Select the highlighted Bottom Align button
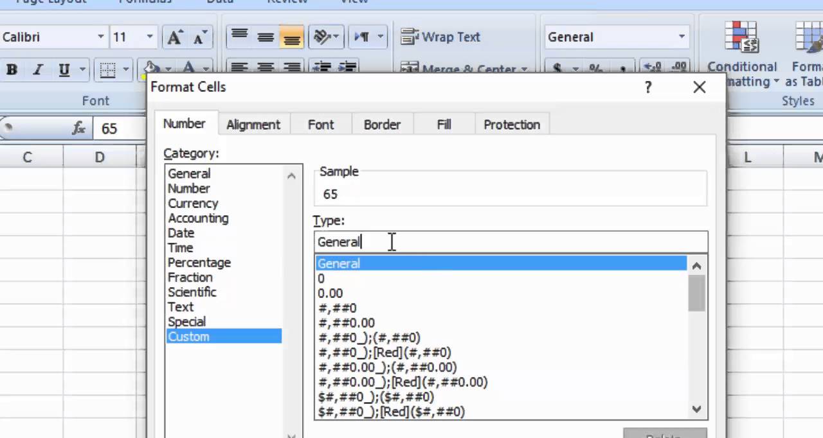Image resolution: width=823 pixels, height=438 pixels. click(x=291, y=37)
